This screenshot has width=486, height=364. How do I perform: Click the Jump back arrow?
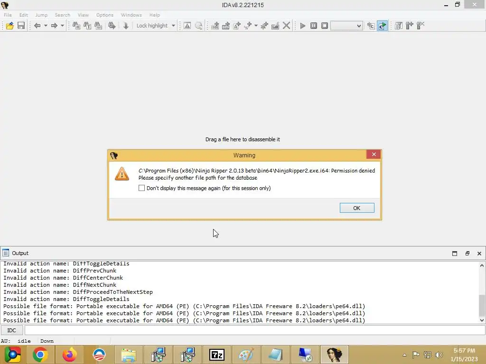tap(37, 26)
